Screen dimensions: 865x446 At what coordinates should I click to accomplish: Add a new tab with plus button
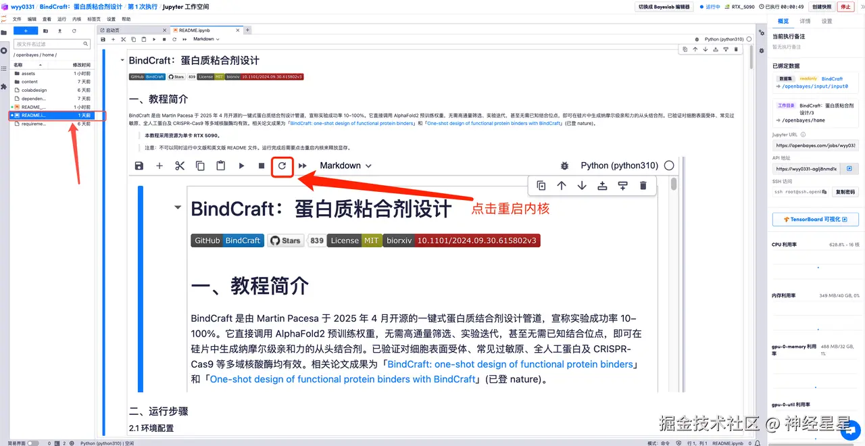pos(247,30)
